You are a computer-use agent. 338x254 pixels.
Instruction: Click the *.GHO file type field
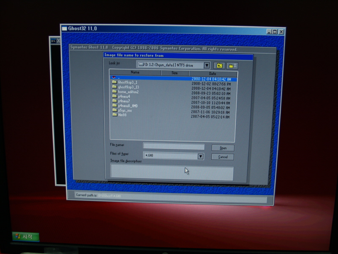pos(171,155)
